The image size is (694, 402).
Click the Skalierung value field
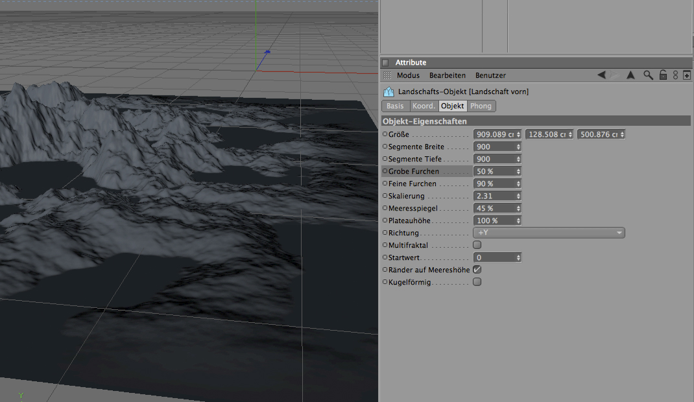coord(494,196)
